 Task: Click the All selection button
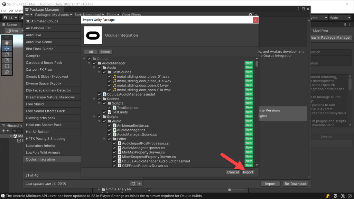coord(91,52)
